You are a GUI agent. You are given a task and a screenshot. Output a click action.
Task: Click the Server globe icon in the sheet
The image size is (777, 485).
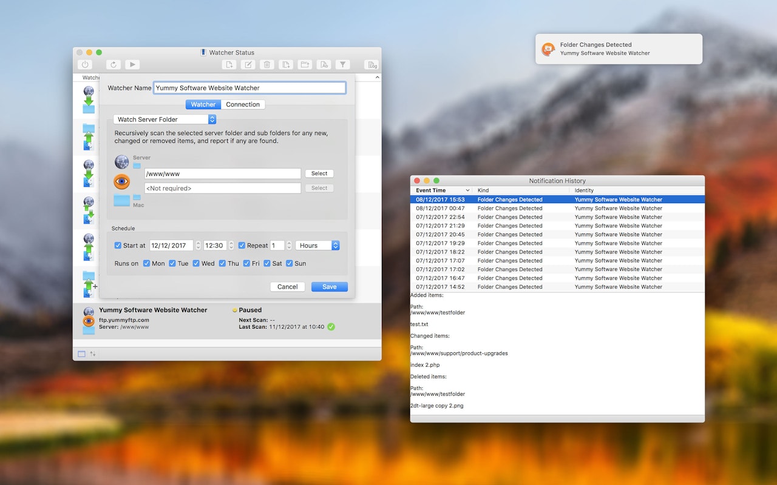click(122, 161)
